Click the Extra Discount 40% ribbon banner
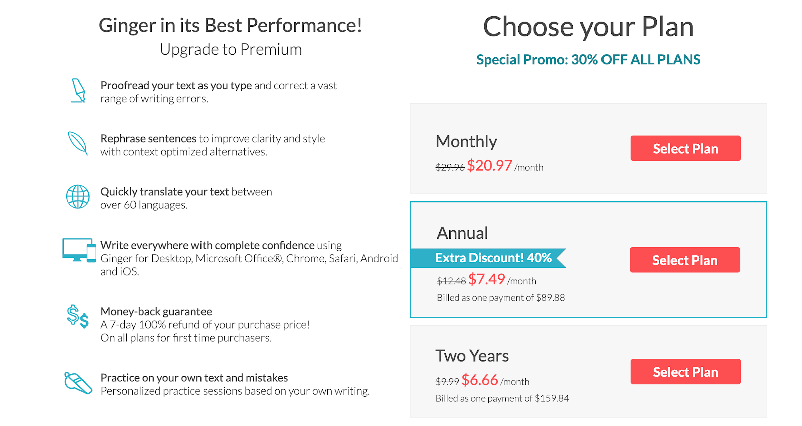Screen dimensions: 802x426 [488, 258]
